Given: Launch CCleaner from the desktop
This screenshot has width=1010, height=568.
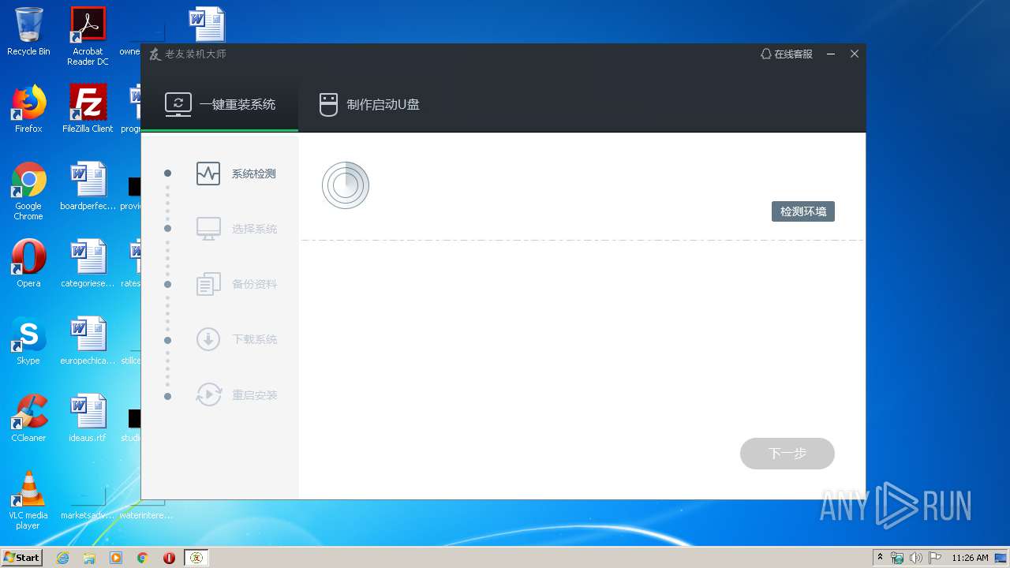Looking at the screenshot, I should (28, 418).
